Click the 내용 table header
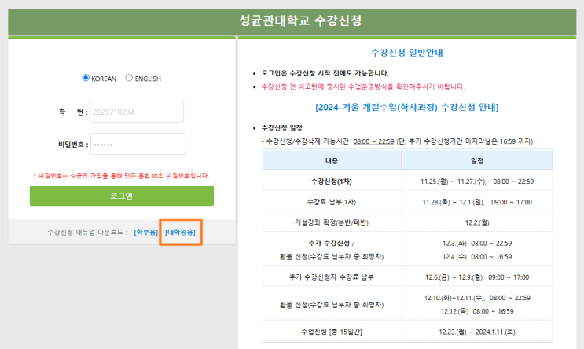The width and height of the screenshot is (584, 349). 332,161
